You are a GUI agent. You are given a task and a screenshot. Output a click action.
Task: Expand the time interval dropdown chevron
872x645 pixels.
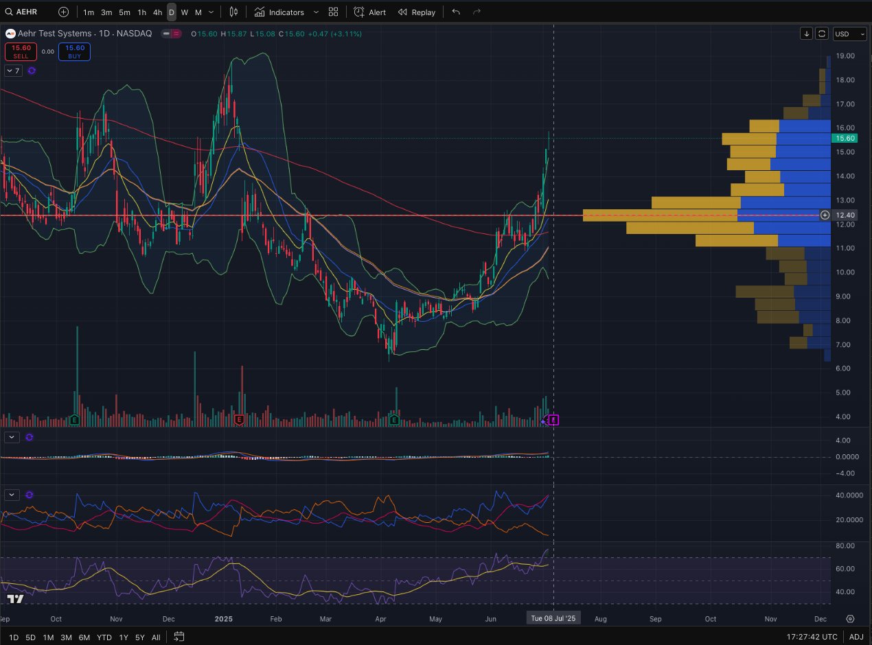(211, 12)
